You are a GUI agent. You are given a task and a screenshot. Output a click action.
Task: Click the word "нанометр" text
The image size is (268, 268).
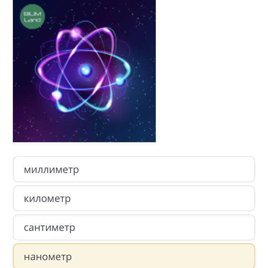tap(48, 257)
